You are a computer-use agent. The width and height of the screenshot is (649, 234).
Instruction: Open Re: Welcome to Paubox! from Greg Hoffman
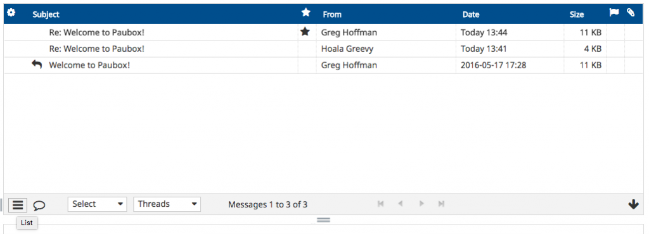(96, 32)
